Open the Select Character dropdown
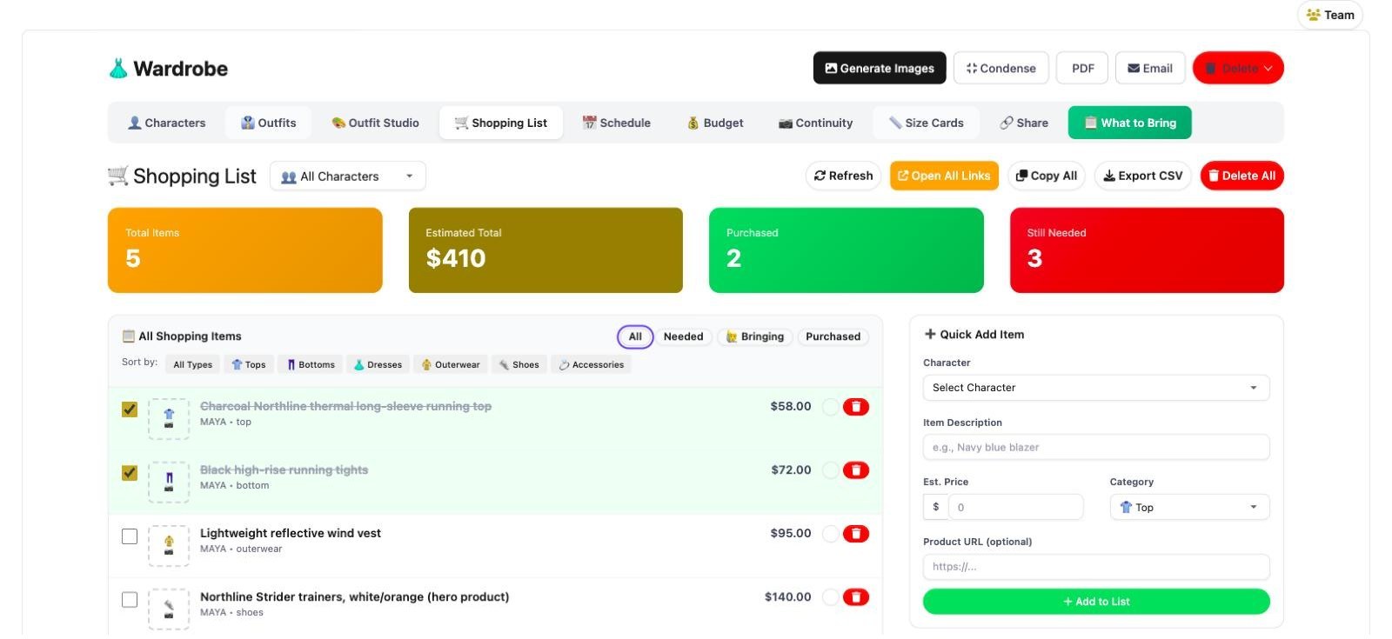 1096,388
